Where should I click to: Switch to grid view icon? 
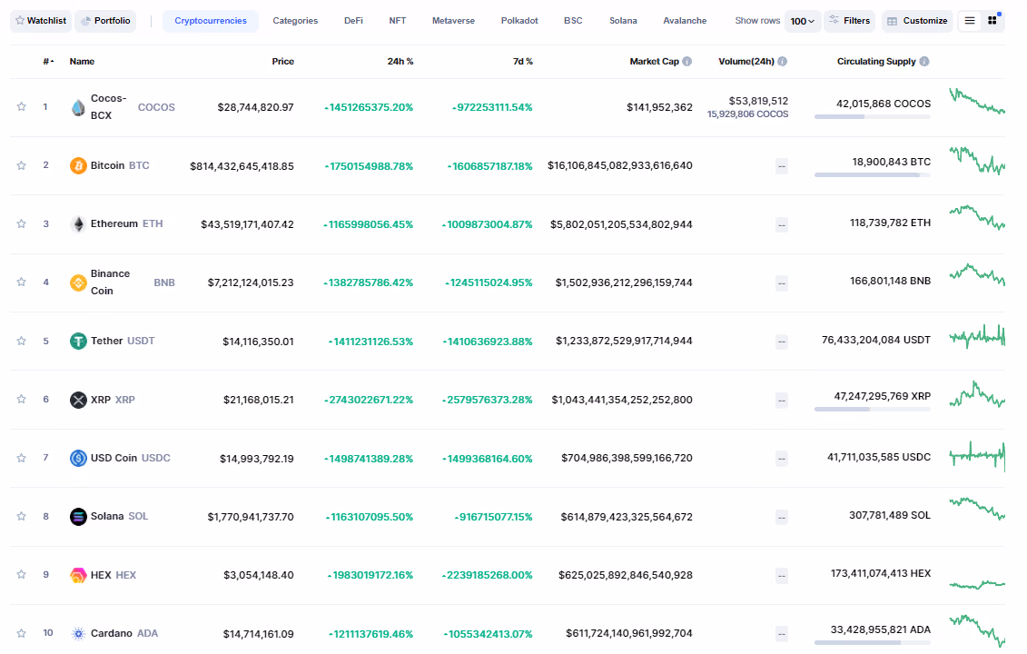pos(992,21)
